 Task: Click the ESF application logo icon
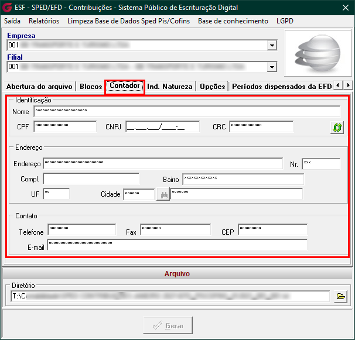tap(7, 7)
